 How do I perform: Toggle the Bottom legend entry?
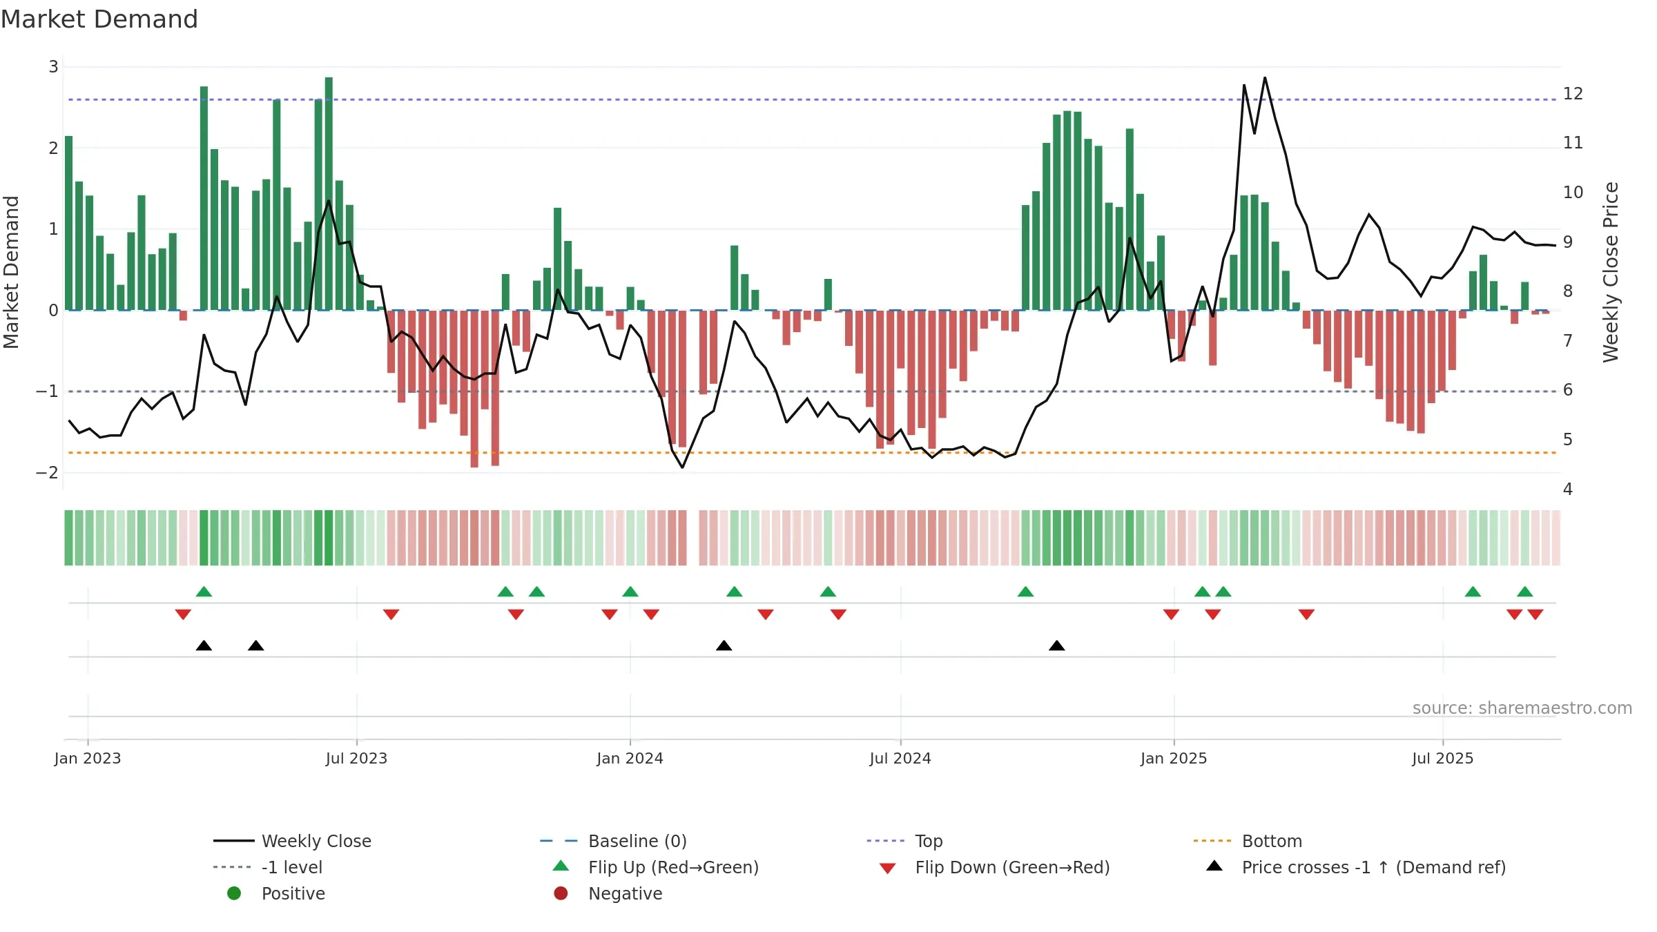click(x=1248, y=841)
